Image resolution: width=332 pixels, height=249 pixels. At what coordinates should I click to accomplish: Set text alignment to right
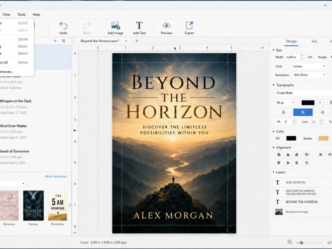click(x=322, y=112)
